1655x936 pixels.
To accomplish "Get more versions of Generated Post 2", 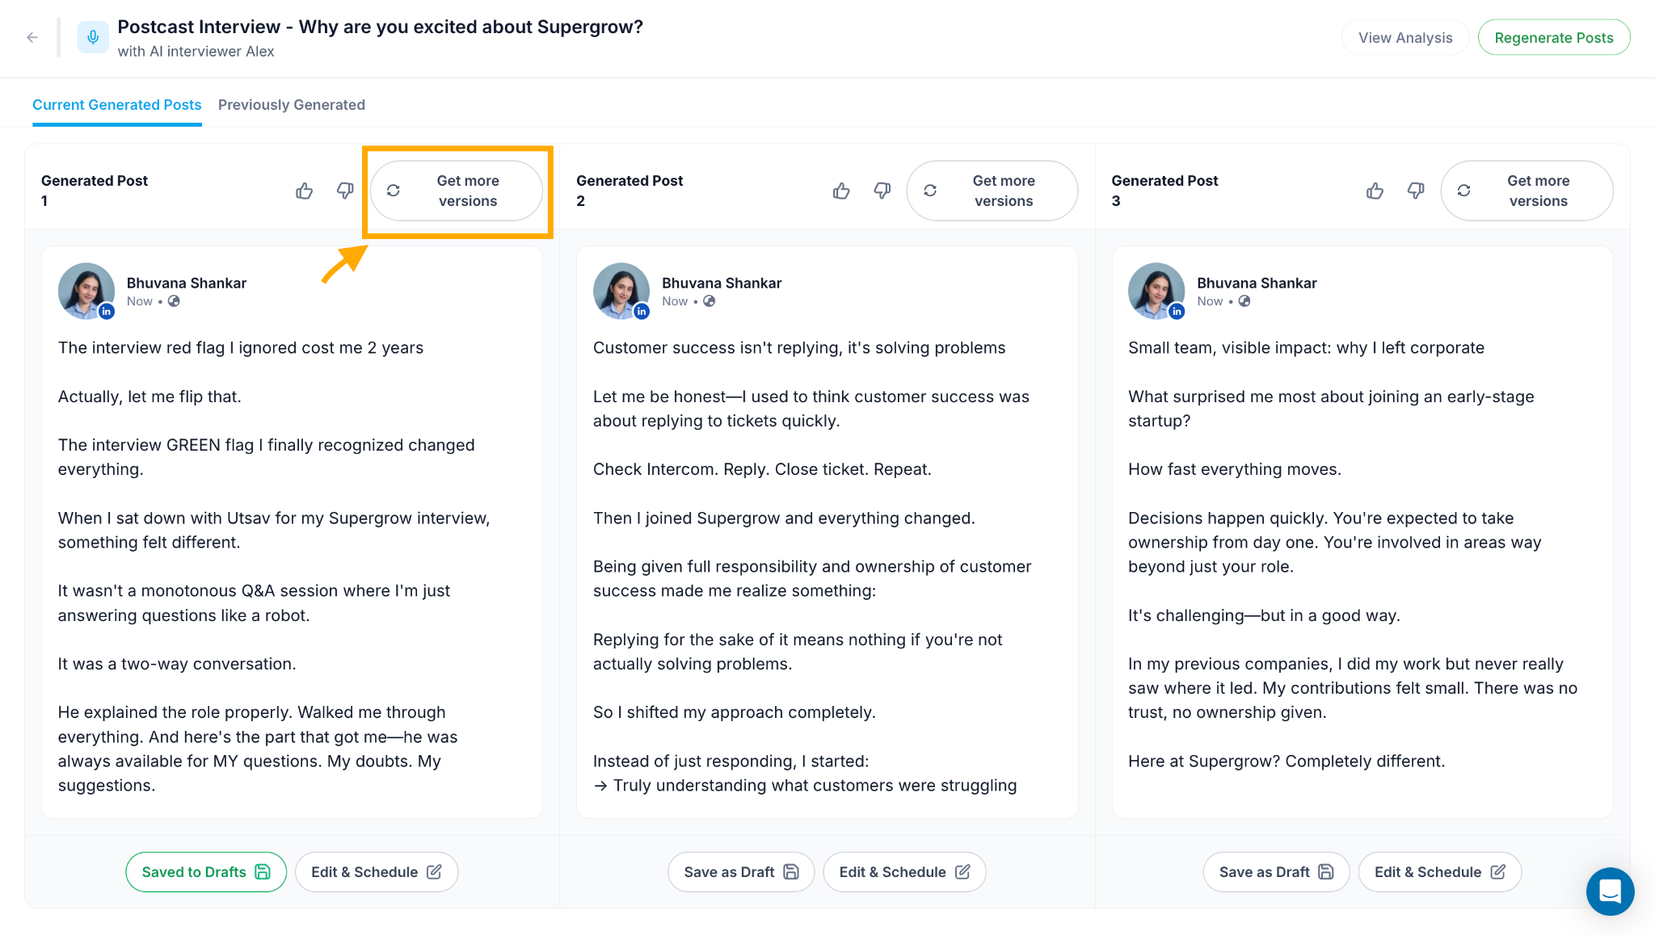I will coord(992,191).
